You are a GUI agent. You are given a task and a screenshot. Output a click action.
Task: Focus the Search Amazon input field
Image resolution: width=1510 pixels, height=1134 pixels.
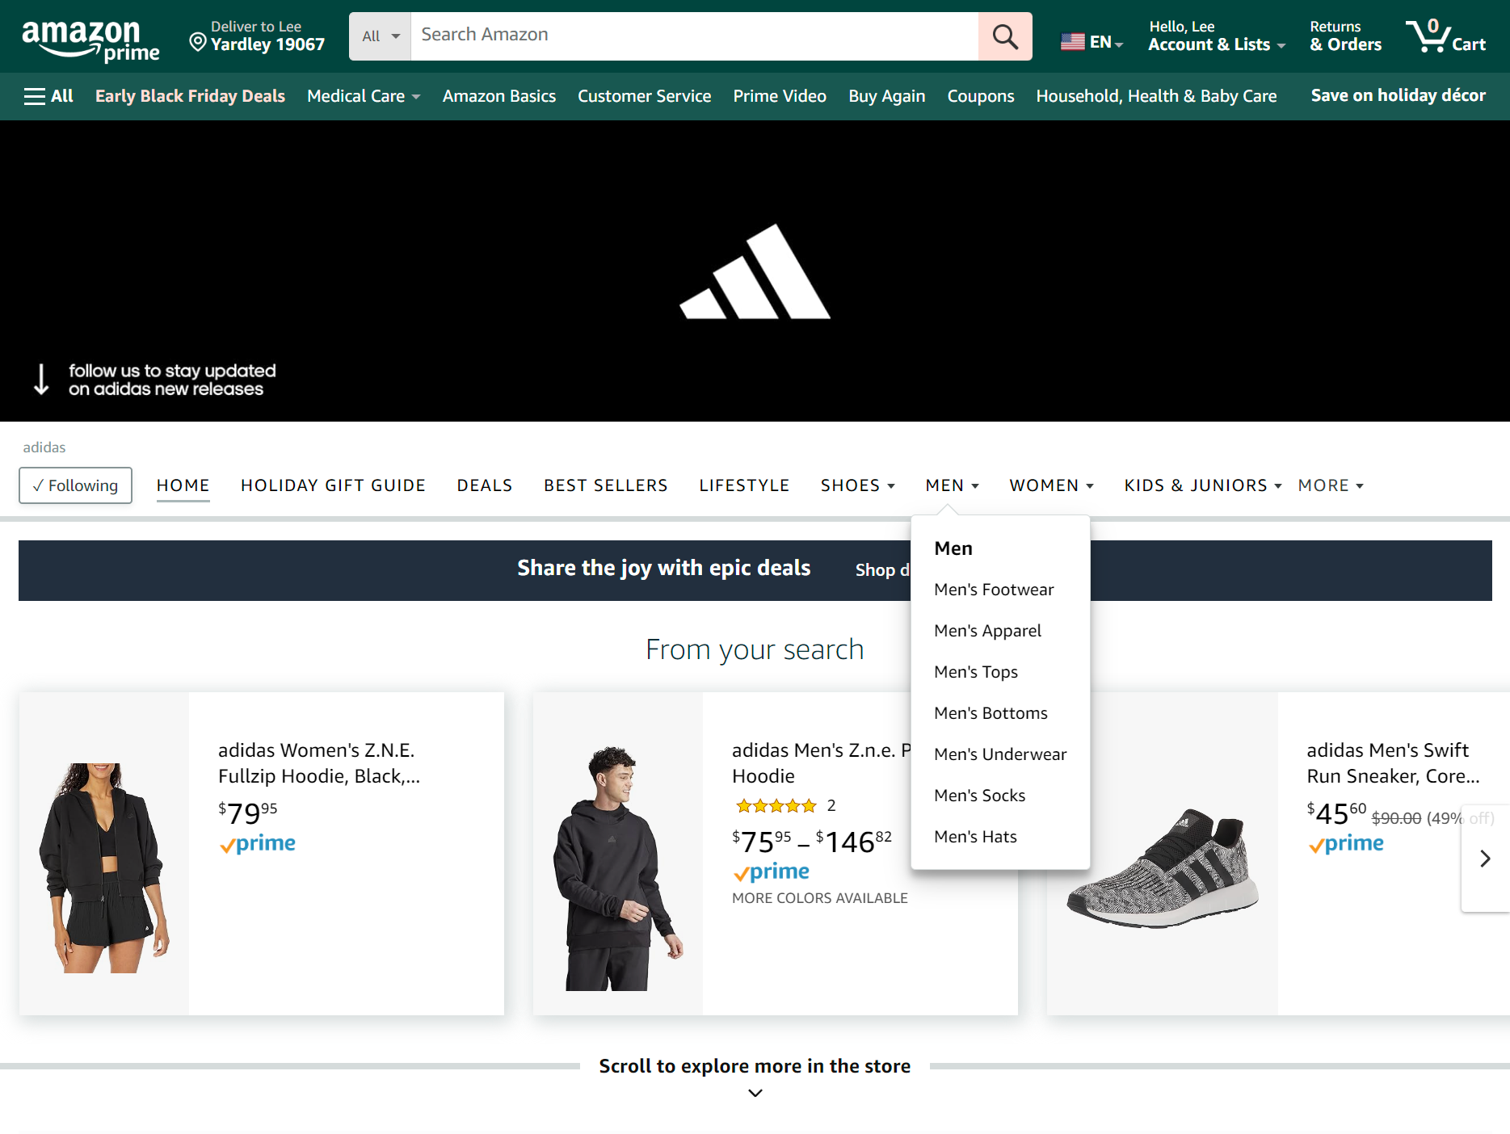694,36
